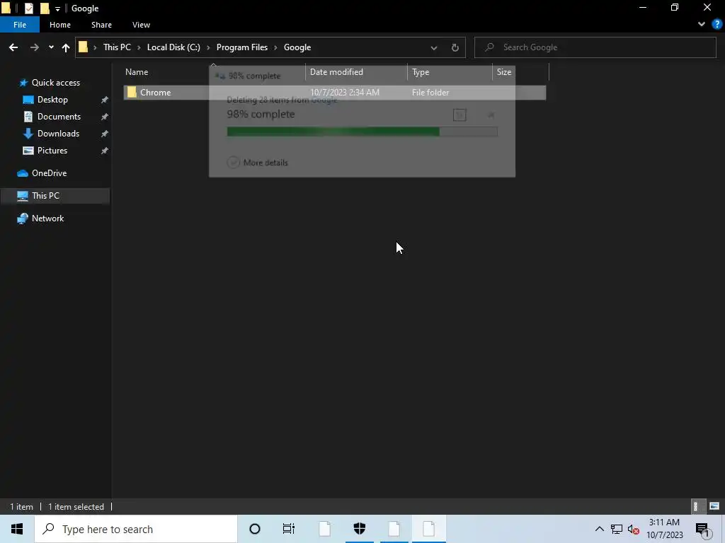Image resolution: width=725 pixels, height=543 pixels.
Task: Click the forward navigation arrow
Action: 34,47
